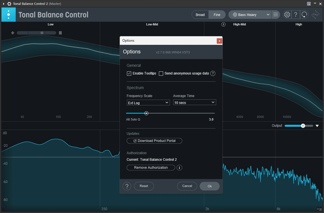Open the Average Time dropdown
This screenshot has width=324, height=213.
(195, 102)
